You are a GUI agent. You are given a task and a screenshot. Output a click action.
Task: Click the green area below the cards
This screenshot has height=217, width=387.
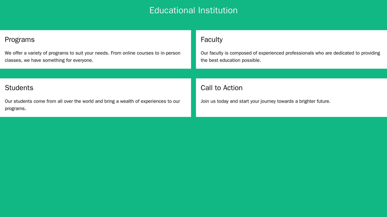pyautogui.click(x=193, y=160)
